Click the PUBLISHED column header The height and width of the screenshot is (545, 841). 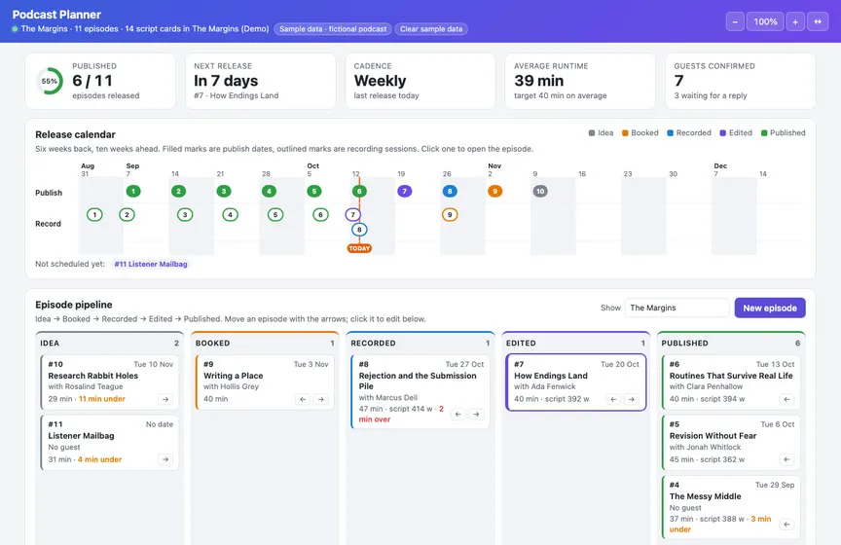[x=731, y=344]
